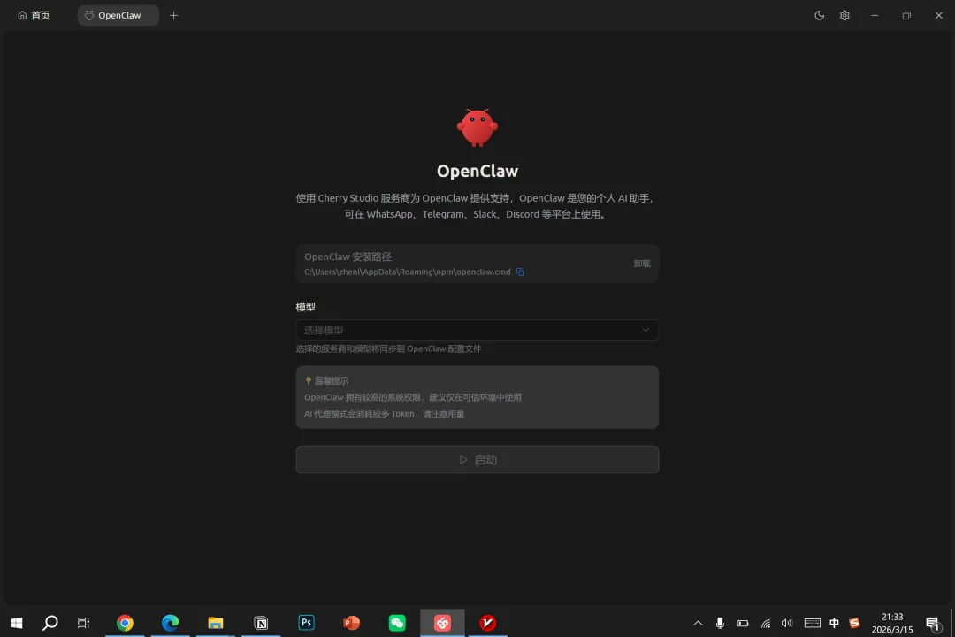Click the microphone tray icon
Image resolution: width=955 pixels, height=637 pixels.
[720, 623]
